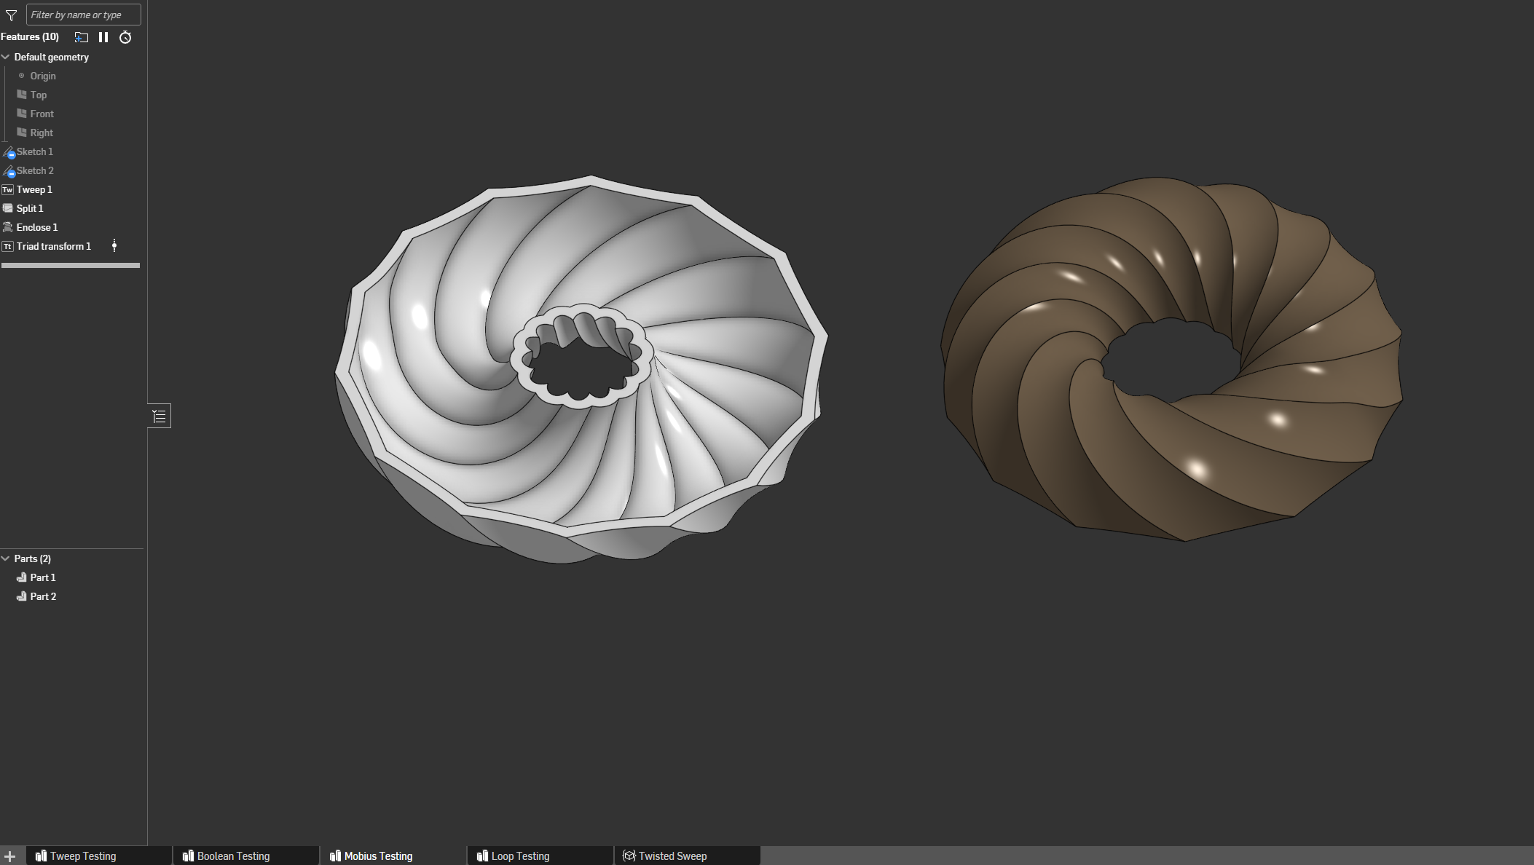Open the Twisted Sweep tab
Image resolution: width=1534 pixels, height=865 pixels.
pos(672,856)
